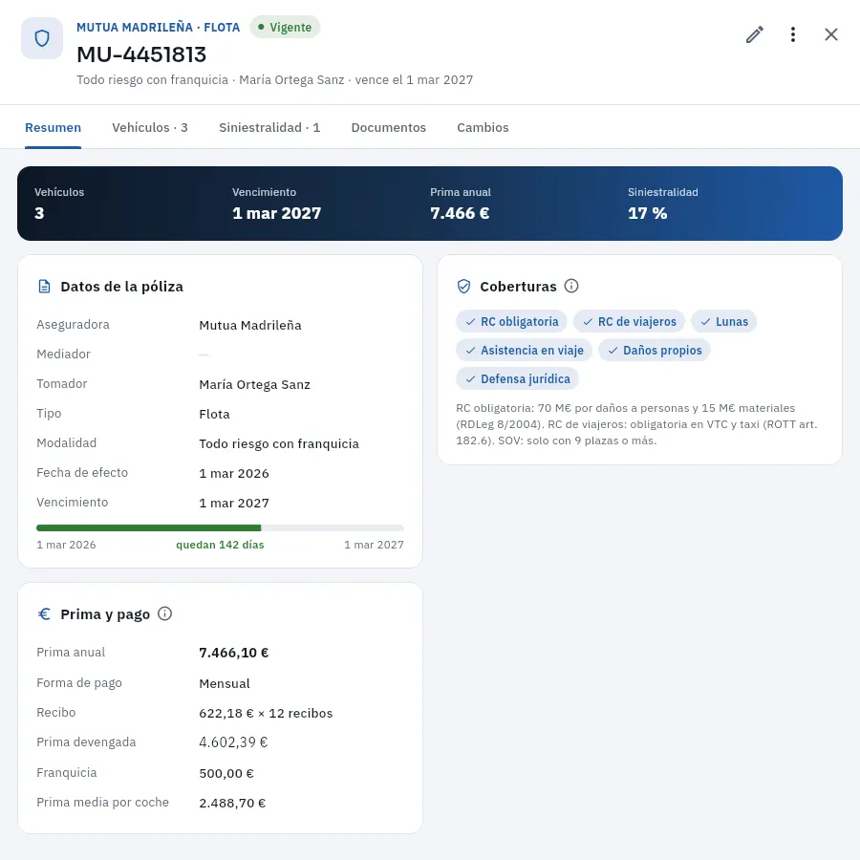The image size is (860, 860).
Task: Switch to the Resumen tab
Action: (x=54, y=128)
